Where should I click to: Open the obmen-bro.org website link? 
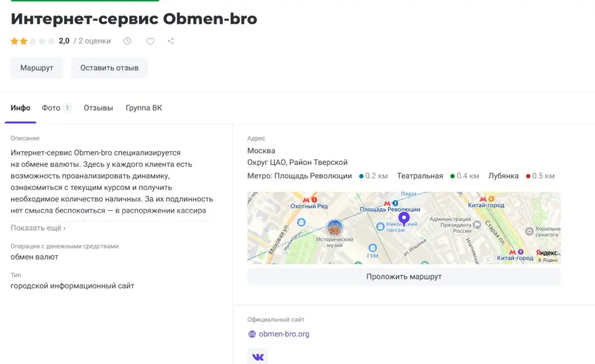[x=284, y=334]
